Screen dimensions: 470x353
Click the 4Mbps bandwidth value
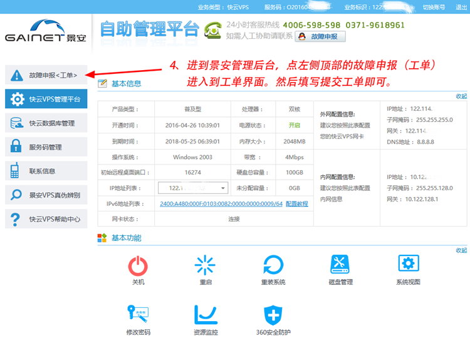pyautogui.click(x=295, y=157)
